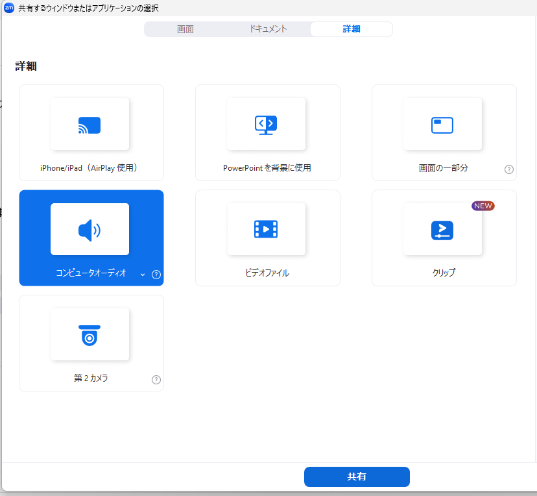Screen dimensions: 537x496
Task: Select the iPhone/iPad AirPlay cast icon
Action: [89, 125]
